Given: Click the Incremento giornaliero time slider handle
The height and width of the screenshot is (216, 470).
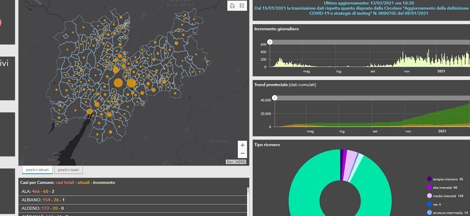Looking at the screenshot, I should click(270, 42).
